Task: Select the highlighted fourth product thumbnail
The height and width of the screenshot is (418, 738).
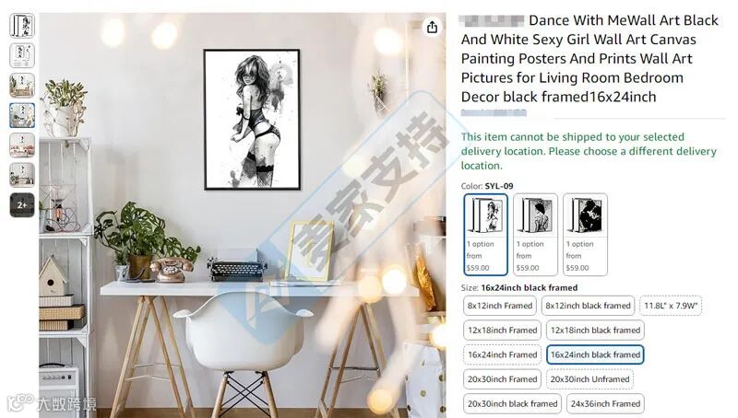Action: [x=22, y=115]
